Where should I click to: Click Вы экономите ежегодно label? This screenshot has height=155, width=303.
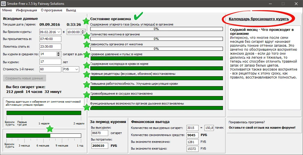click(149, 149)
